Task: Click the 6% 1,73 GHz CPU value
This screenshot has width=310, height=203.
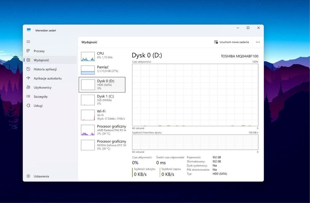Action: click(x=105, y=57)
